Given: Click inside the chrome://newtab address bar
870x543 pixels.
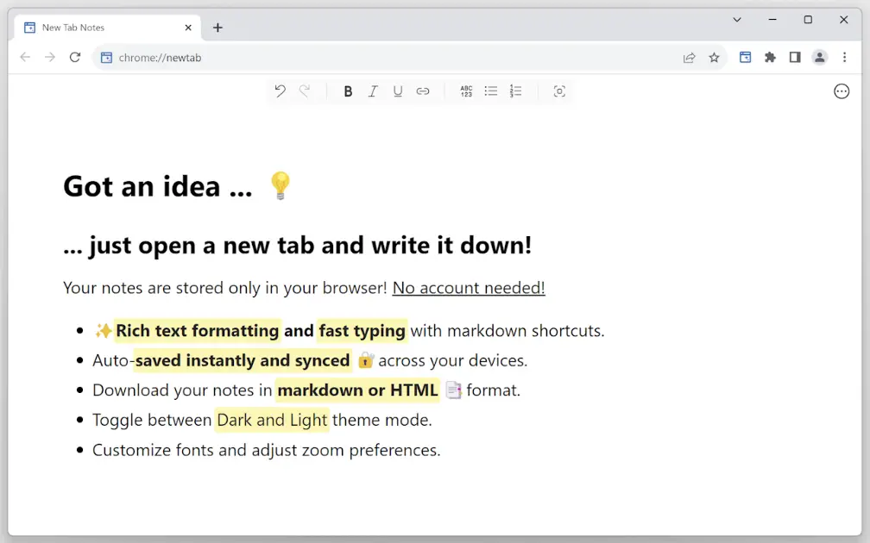Looking at the screenshot, I should point(173,57).
